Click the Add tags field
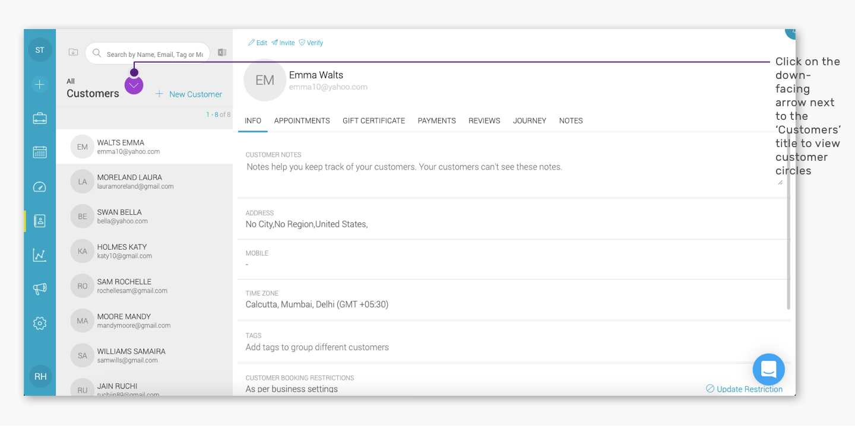The height and width of the screenshot is (426, 855). [317, 347]
